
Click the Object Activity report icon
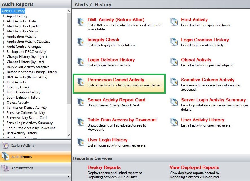click(x=174, y=62)
